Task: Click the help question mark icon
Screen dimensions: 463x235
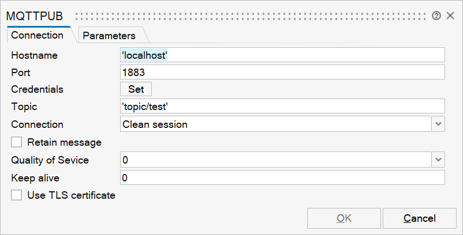Action: 436,16
